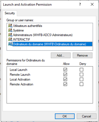This screenshot has width=99, height=122.
Task: Click the Ordinateurs du domaine group icon
Action: point(10,44)
